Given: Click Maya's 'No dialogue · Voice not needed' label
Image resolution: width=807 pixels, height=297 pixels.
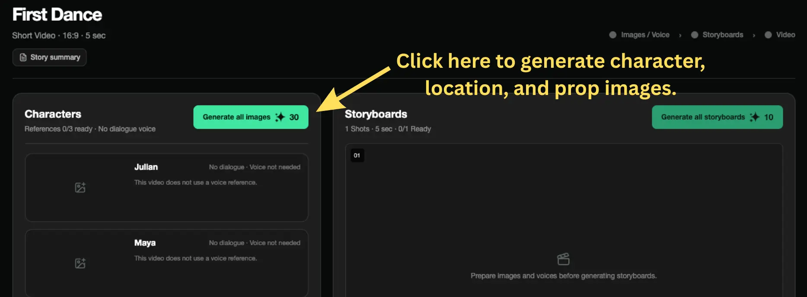Looking at the screenshot, I should pos(255,243).
